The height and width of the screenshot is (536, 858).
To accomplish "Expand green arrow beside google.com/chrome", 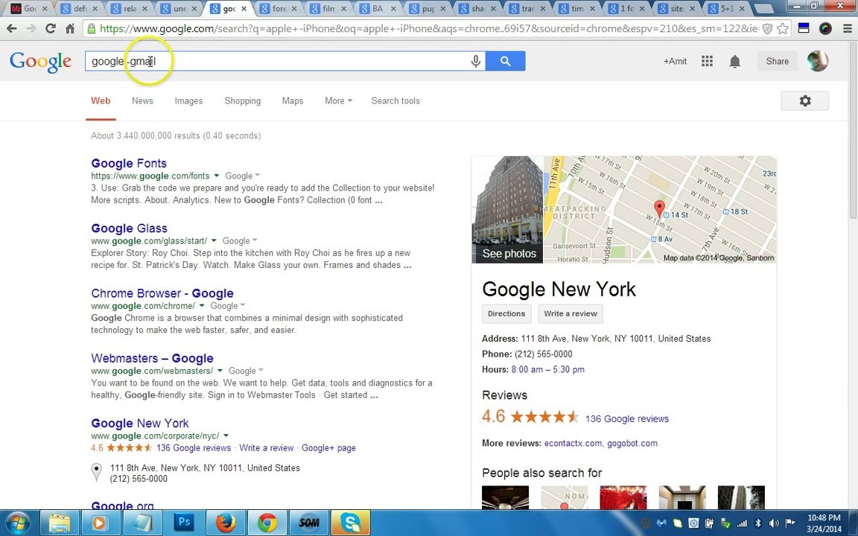I will point(202,306).
